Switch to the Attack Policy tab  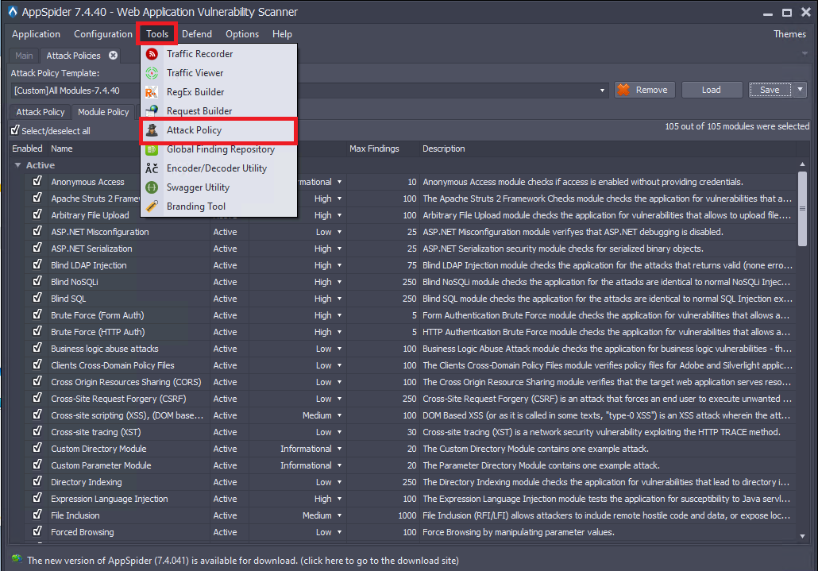point(41,112)
